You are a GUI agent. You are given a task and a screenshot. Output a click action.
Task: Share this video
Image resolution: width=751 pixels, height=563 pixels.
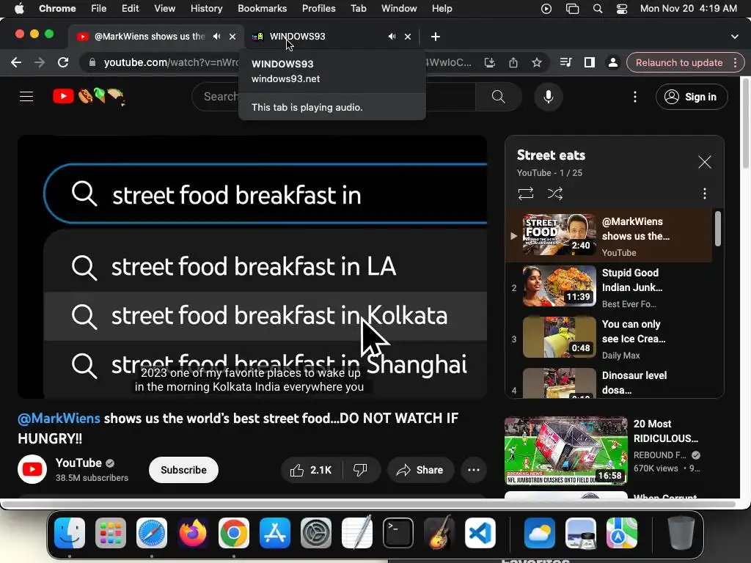tap(420, 470)
